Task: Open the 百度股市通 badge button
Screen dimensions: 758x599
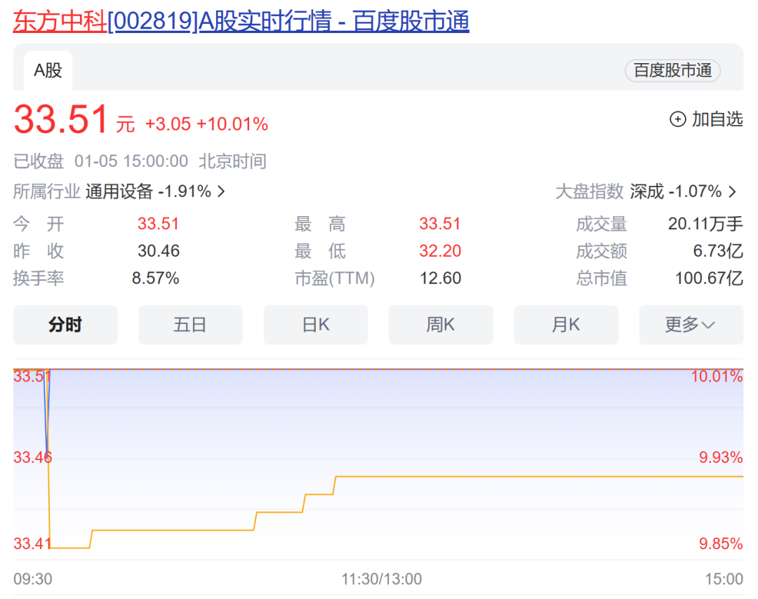Action: pos(672,71)
